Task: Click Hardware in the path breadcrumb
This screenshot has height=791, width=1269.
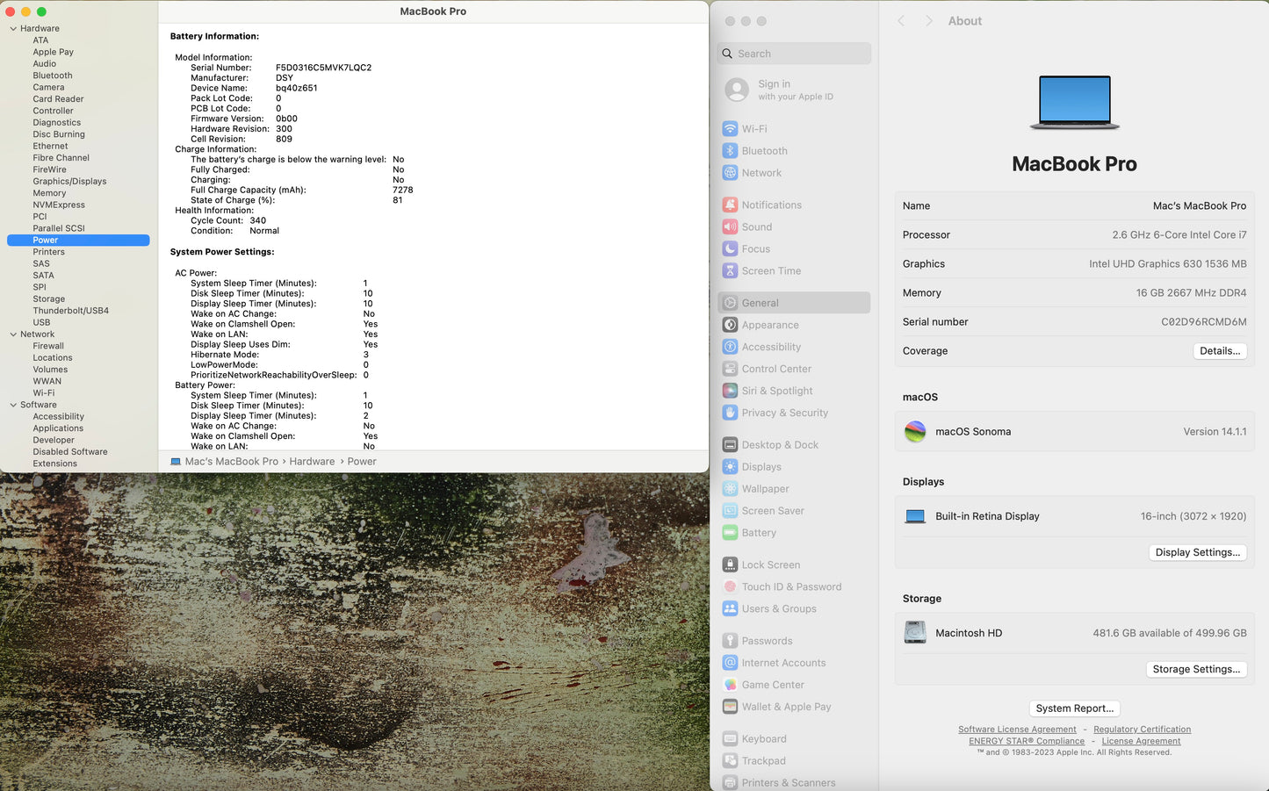Action: pyautogui.click(x=312, y=462)
